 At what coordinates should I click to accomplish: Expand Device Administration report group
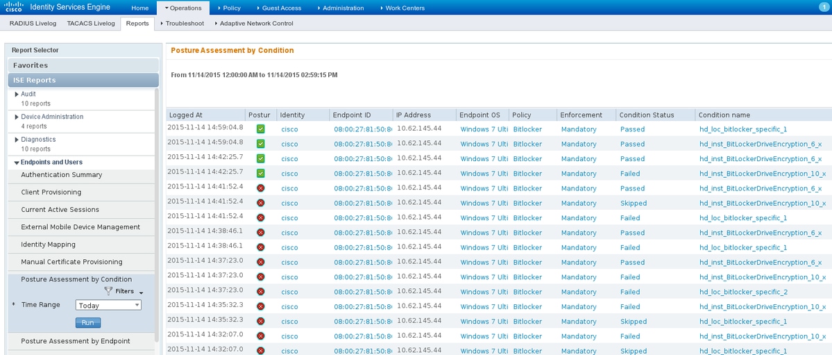click(x=17, y=117)
